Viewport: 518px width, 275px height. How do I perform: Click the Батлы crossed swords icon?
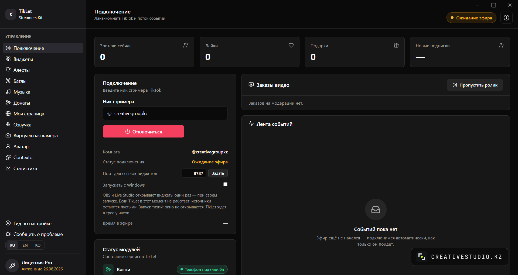8,81
